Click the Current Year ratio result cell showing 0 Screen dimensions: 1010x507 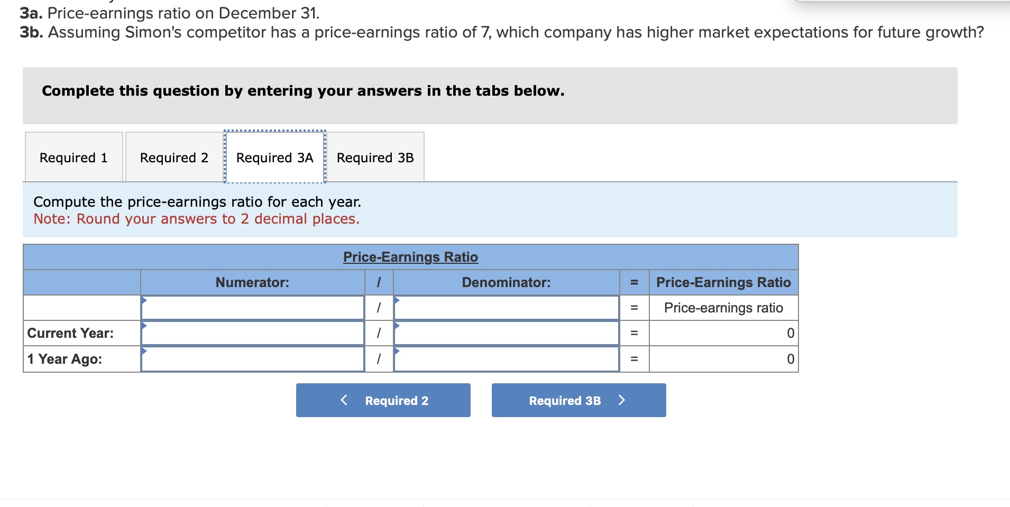(x=724, y=333)
